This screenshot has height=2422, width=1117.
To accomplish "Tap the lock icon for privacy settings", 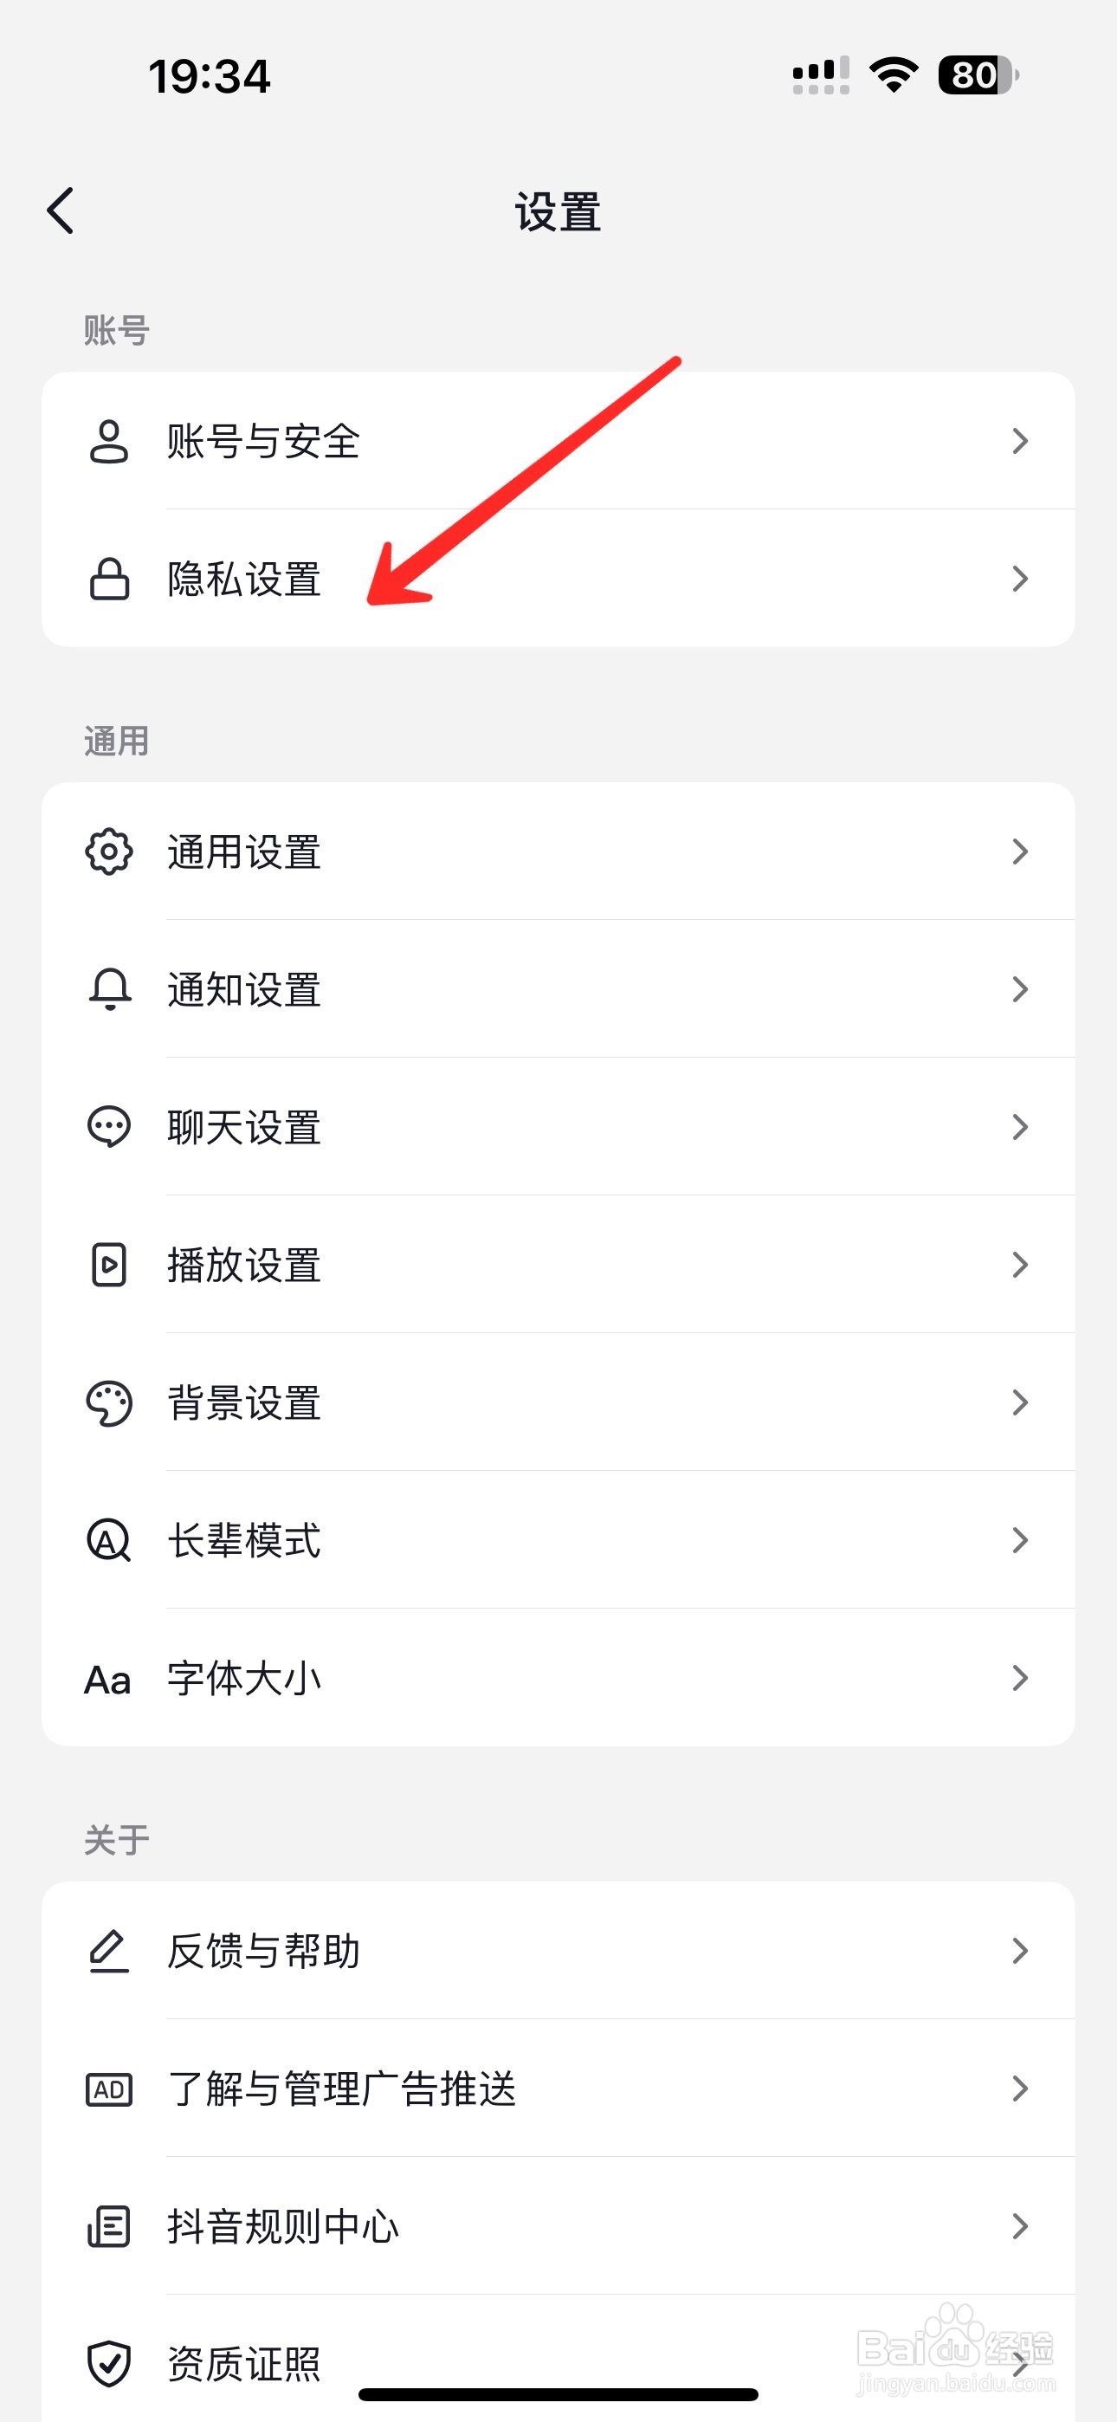I will point(109,580).
